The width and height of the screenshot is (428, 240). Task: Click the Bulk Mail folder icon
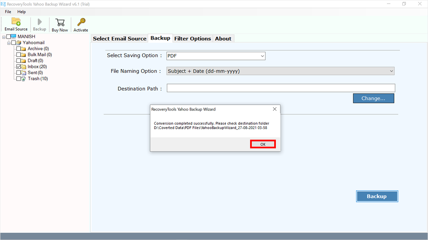(23, 55)
